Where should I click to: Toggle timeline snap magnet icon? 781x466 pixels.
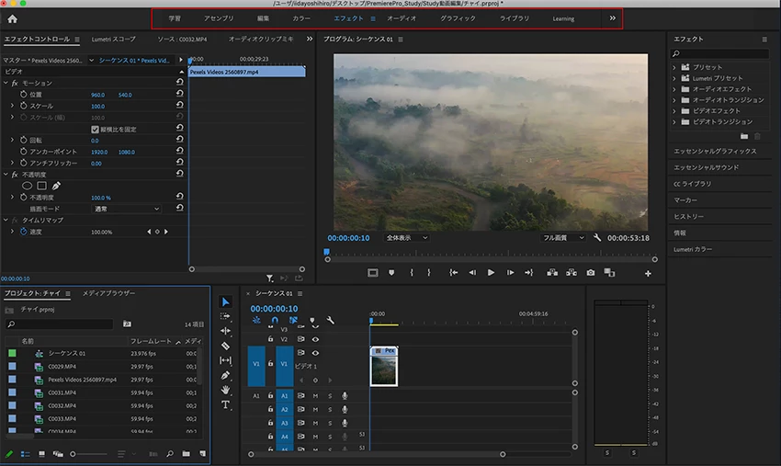coord(274,321)
